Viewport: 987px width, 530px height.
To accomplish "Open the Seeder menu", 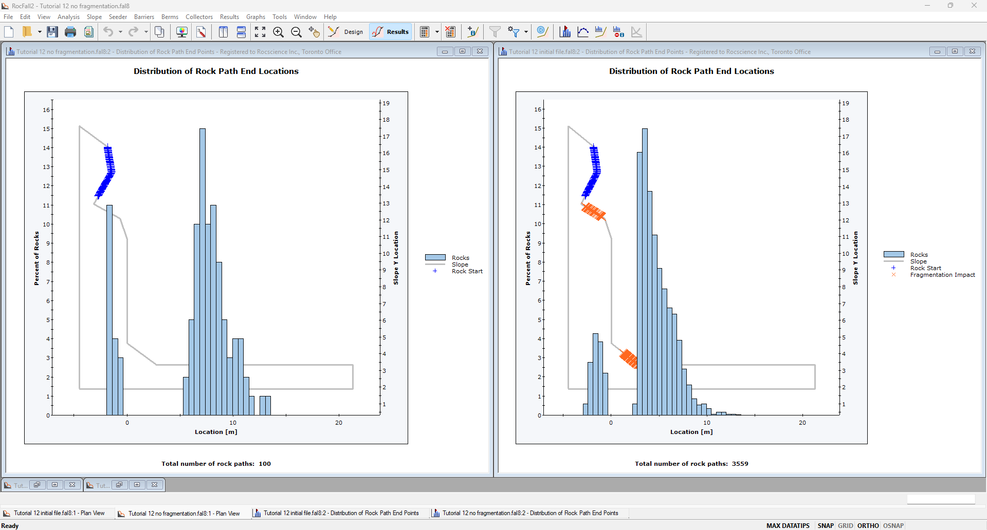I will pos(118,17).
